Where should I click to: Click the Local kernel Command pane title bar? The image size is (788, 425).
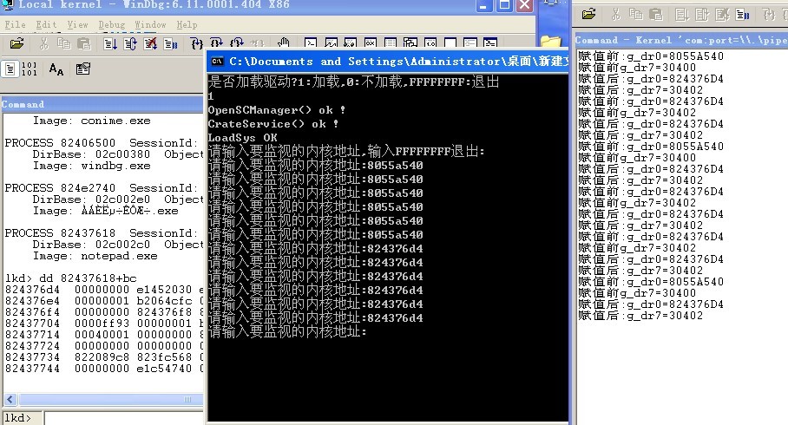102,104
